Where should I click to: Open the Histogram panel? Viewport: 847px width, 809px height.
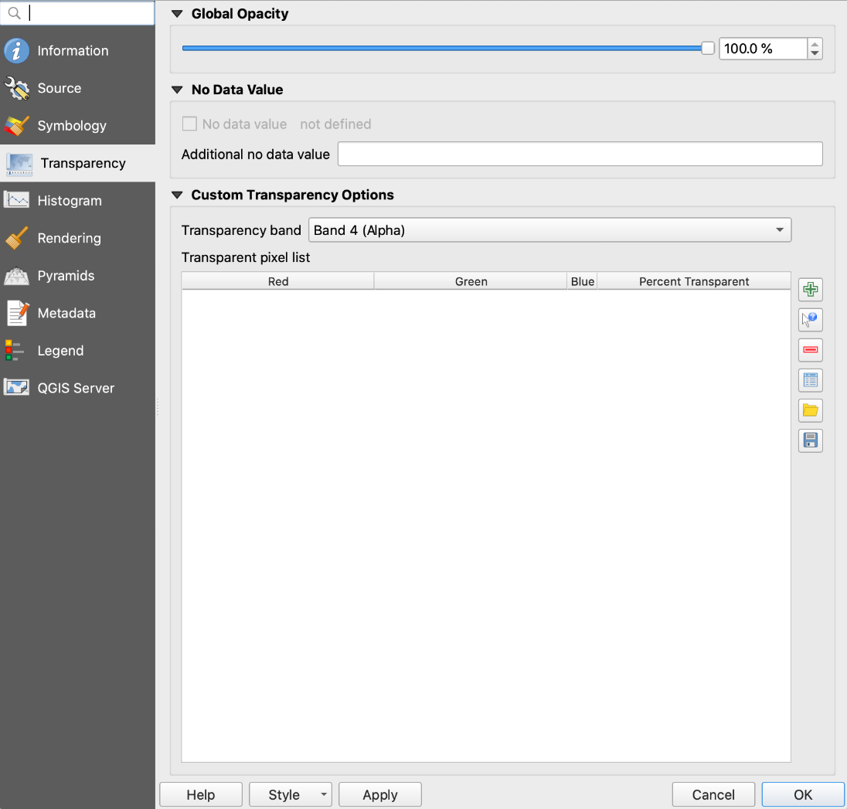(70, 200)
